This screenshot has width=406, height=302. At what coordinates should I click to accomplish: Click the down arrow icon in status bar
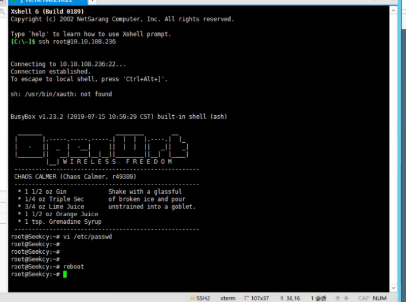[x=346, y=298]
